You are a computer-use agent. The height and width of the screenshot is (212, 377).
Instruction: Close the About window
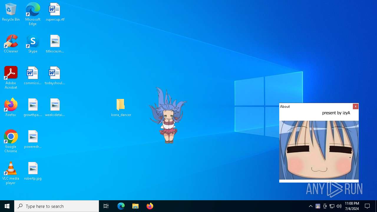[355, 106]
